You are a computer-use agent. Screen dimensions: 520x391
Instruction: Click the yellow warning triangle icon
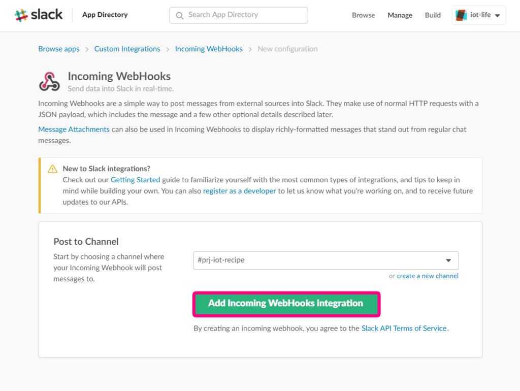52,169
